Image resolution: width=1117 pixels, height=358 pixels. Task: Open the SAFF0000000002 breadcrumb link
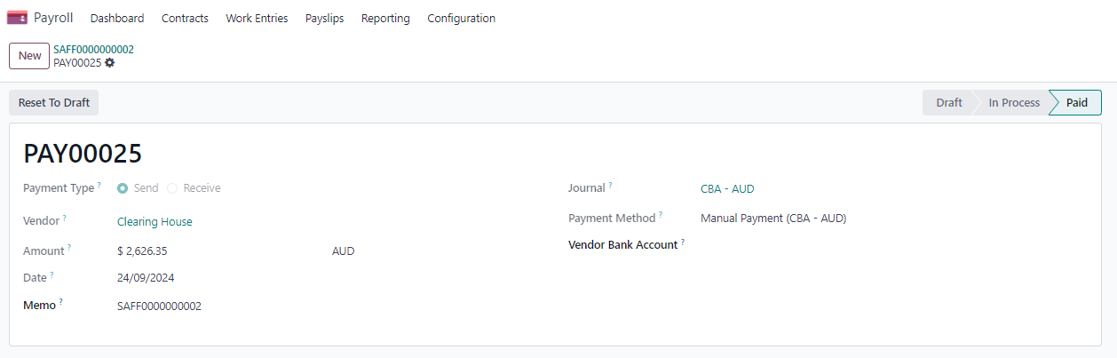tap(93, 50)
